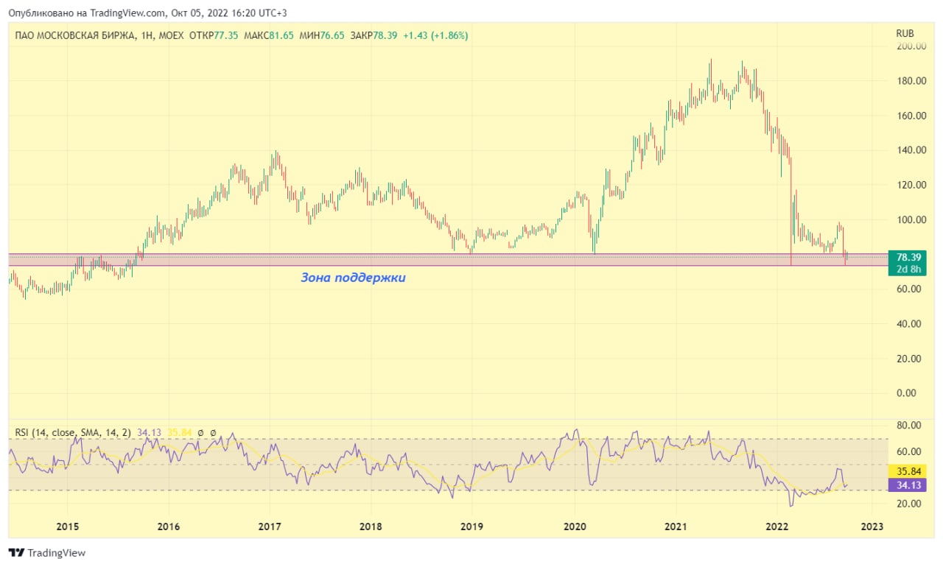
Task: Click the yellow 35.84 RSI axis tag
Action: [907, 471]
